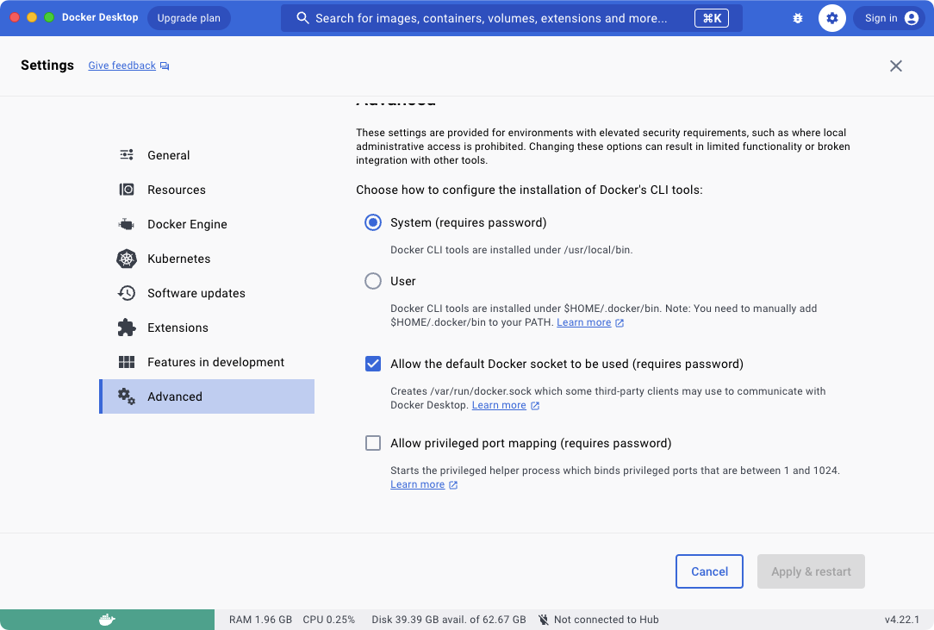The image size is (934, 630).
Task: Click the bug troubleshoot icon in header
Action: point(798,18)
